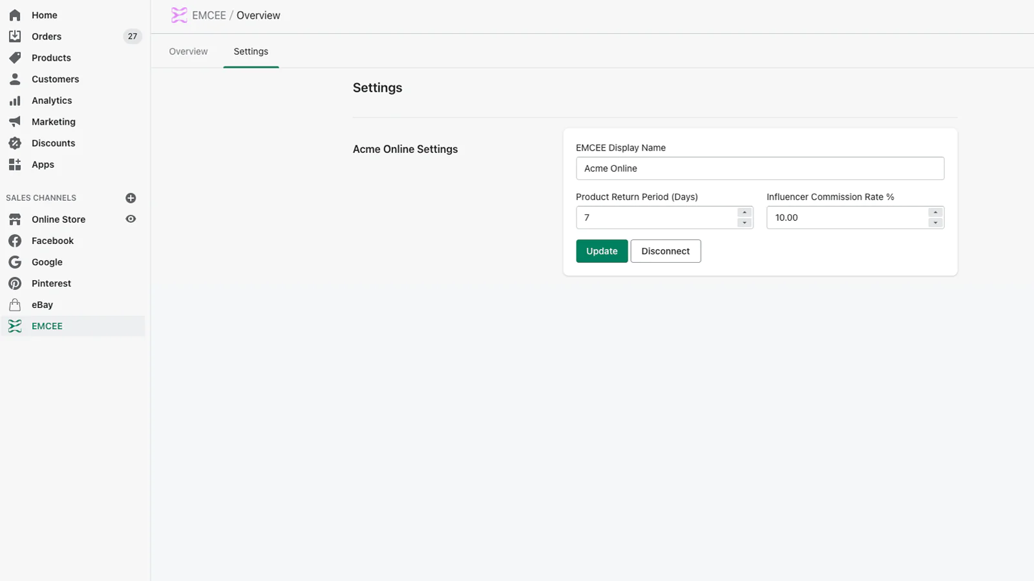Click the Product Return Period field
Screen dimensions: 1034x581
[664, 218]
